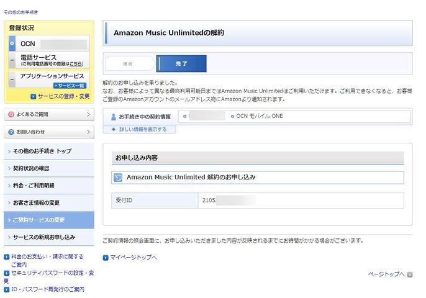Click the お問い合わせ question mark icon
Screen dimensions: 426x298
pos(11,132)
